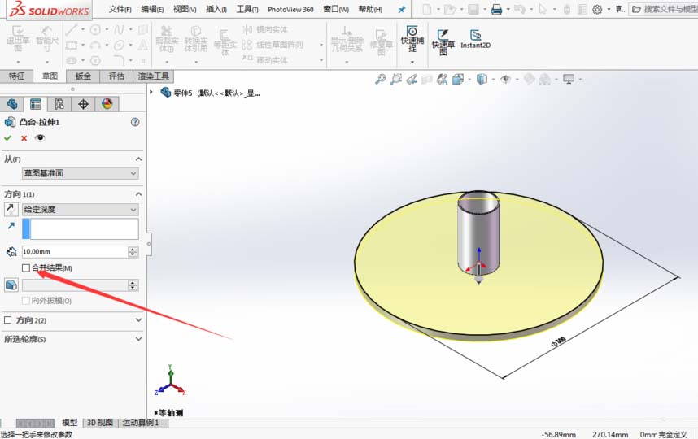Screen dimensions: 698x439
Task: Switch to the 评估 ribbon tab
Action: [x=116, y=76]
